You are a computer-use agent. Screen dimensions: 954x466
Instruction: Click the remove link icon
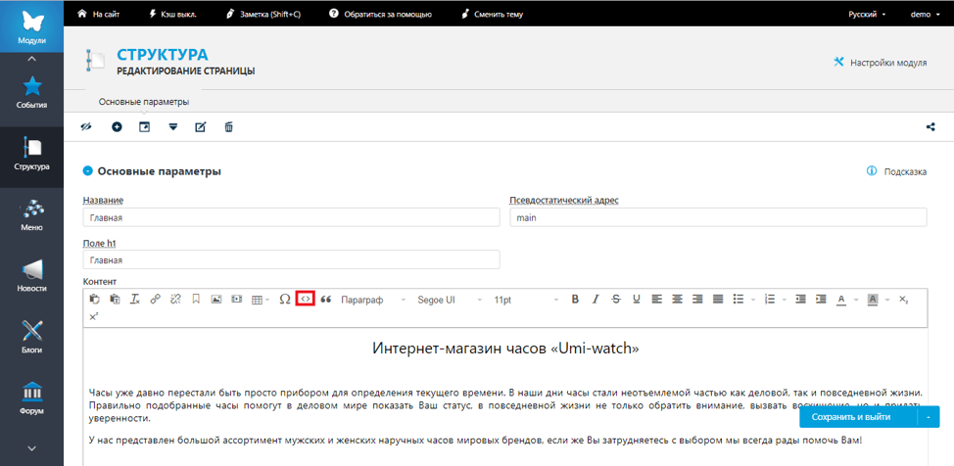[x=176, y=300]
